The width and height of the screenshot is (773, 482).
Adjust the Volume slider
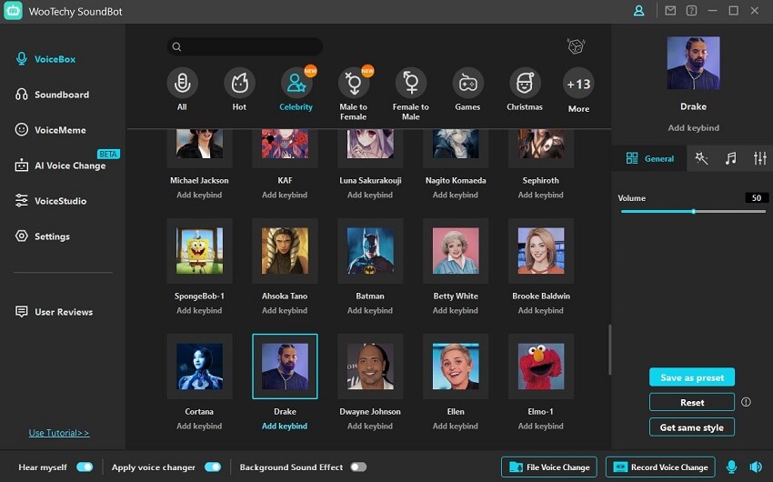[x=693, y=211]
